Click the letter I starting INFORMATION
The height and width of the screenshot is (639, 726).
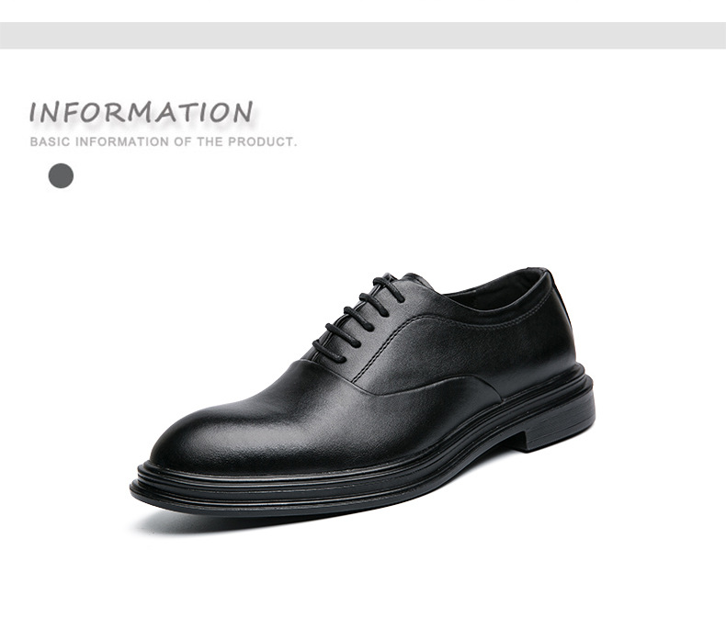tap(34, 113)
